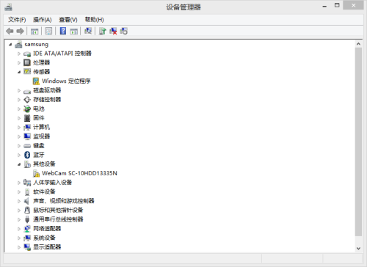Click the 传感器 sensor category icon
Screen dimensions: 367x267
click(x=27, y=72)
